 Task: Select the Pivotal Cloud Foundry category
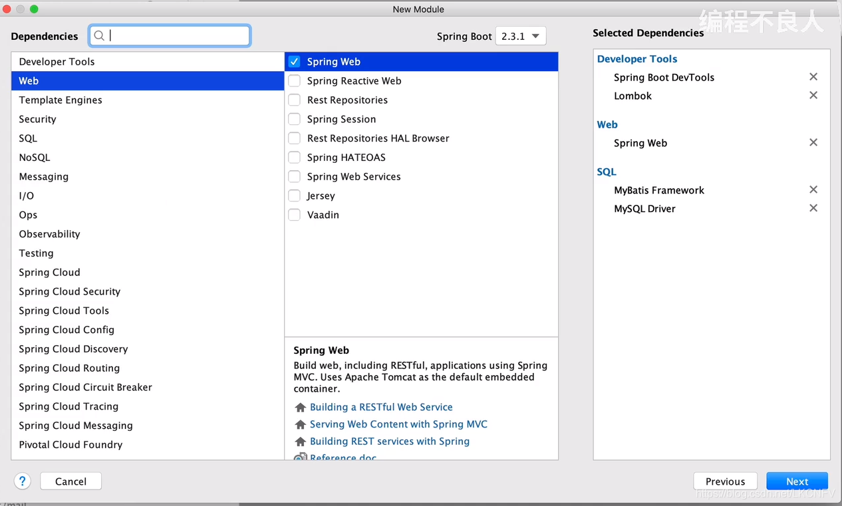click(148, 445)
